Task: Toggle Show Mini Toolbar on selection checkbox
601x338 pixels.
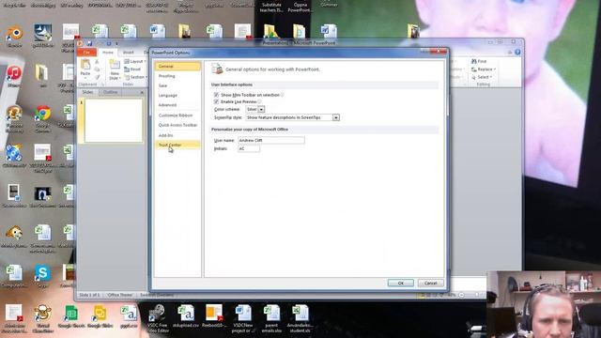Action: [x=216, y=95]
